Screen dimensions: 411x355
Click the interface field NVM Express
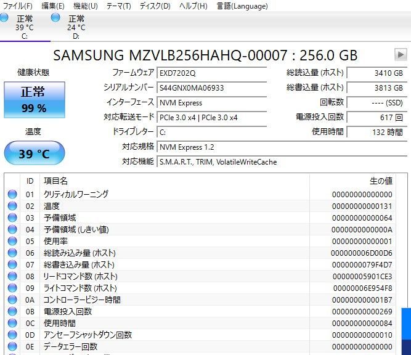click(x=212, y=103)
